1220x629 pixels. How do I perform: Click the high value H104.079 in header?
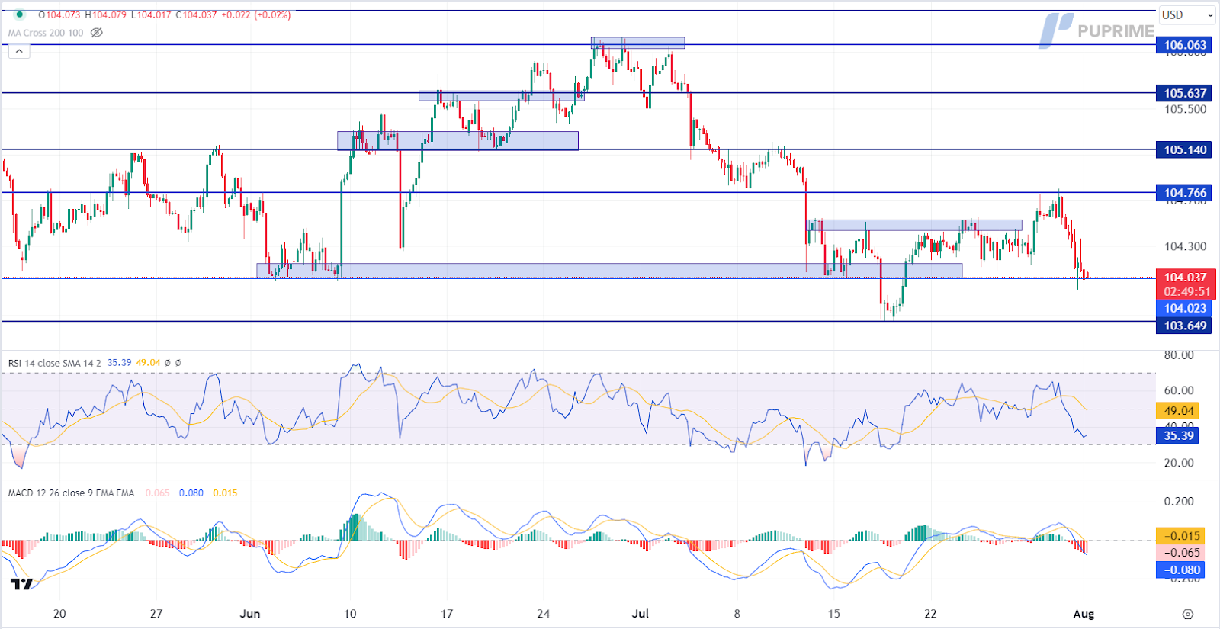pyautogui.click(x=105, y=14)
